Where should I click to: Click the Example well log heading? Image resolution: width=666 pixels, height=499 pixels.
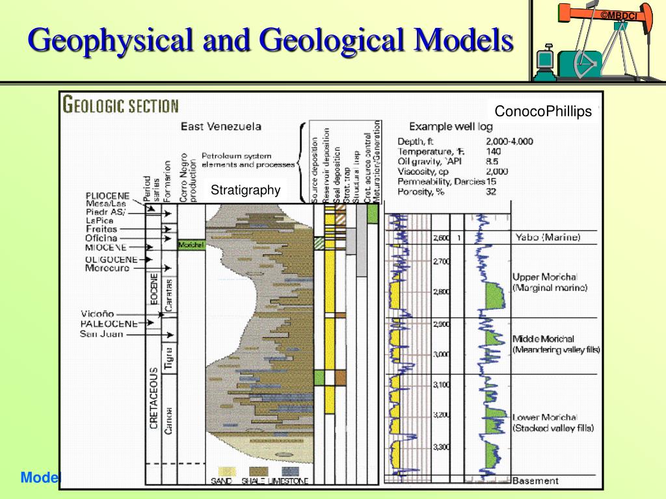(451, 127)
